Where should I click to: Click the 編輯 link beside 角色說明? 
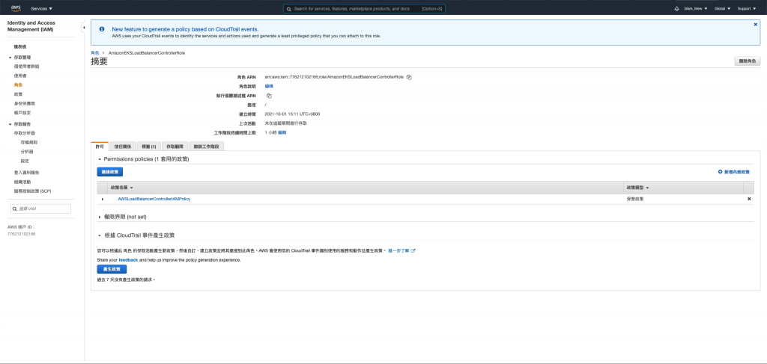(x=269, y=87)
